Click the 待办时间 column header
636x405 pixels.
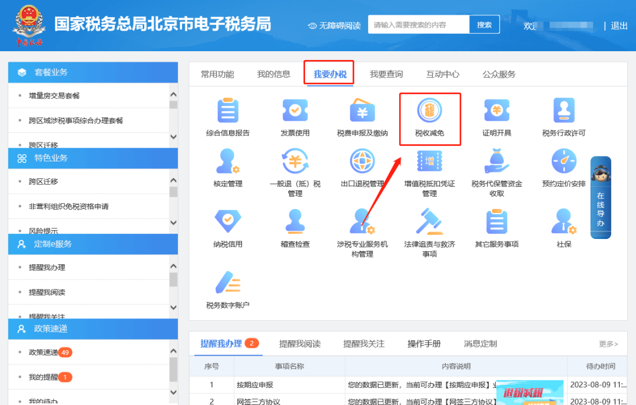[x=600, y=367]
